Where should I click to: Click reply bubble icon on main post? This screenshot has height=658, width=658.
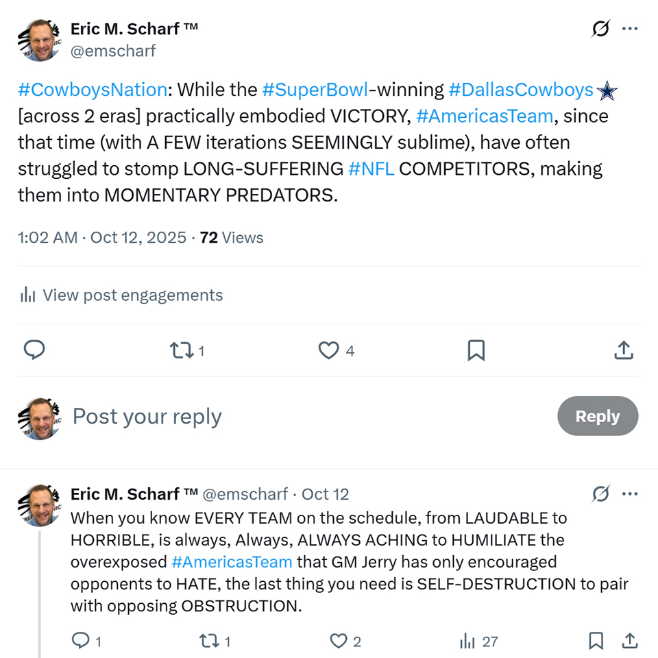click(34, 350)
